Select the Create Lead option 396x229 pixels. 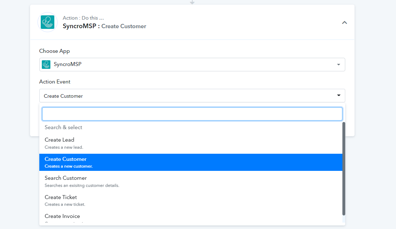point(191,143)
